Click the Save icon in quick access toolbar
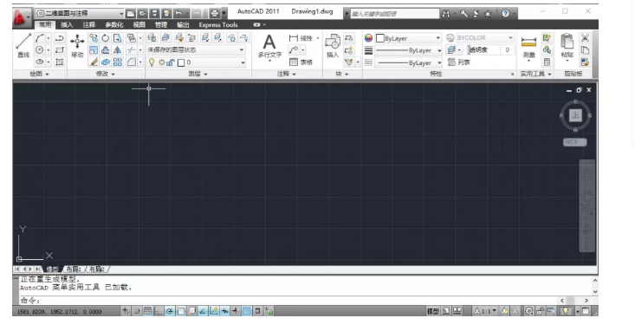Image resolution: width=635 pixels, height=331 pixels. point(154,13)
